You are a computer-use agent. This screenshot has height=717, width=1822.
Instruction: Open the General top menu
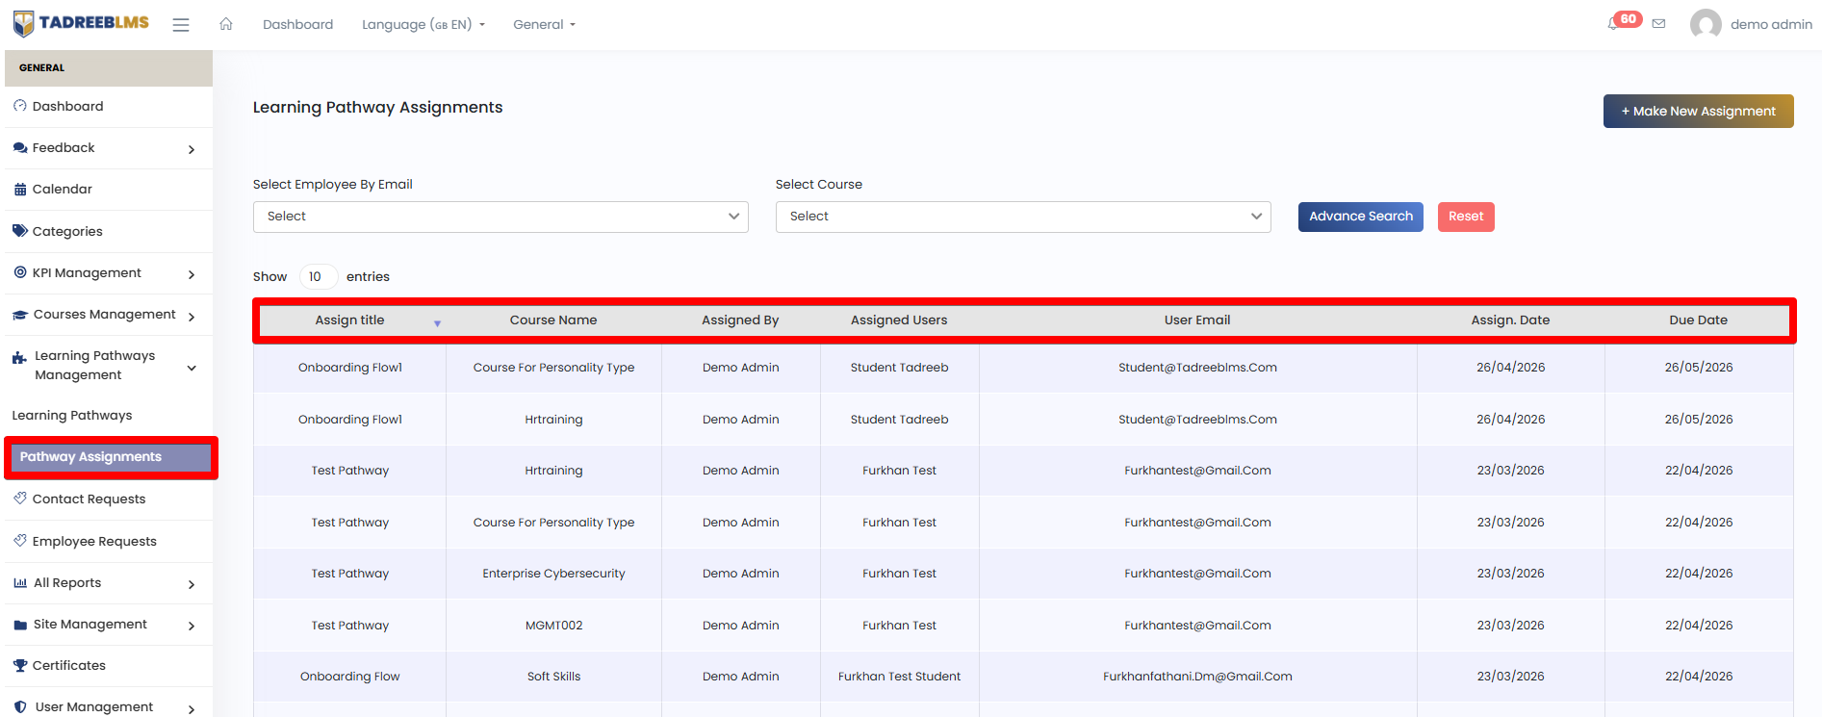544,24
